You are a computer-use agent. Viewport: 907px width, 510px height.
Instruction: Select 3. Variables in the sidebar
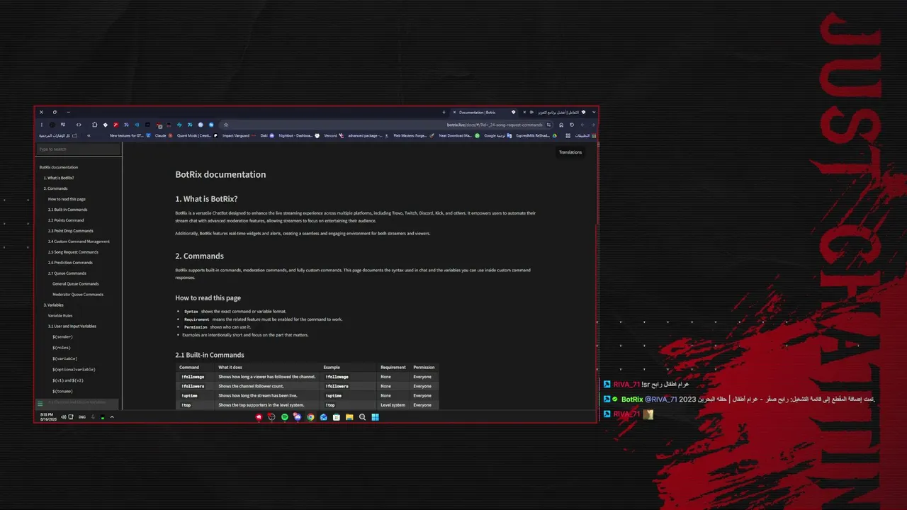[54, 305]
